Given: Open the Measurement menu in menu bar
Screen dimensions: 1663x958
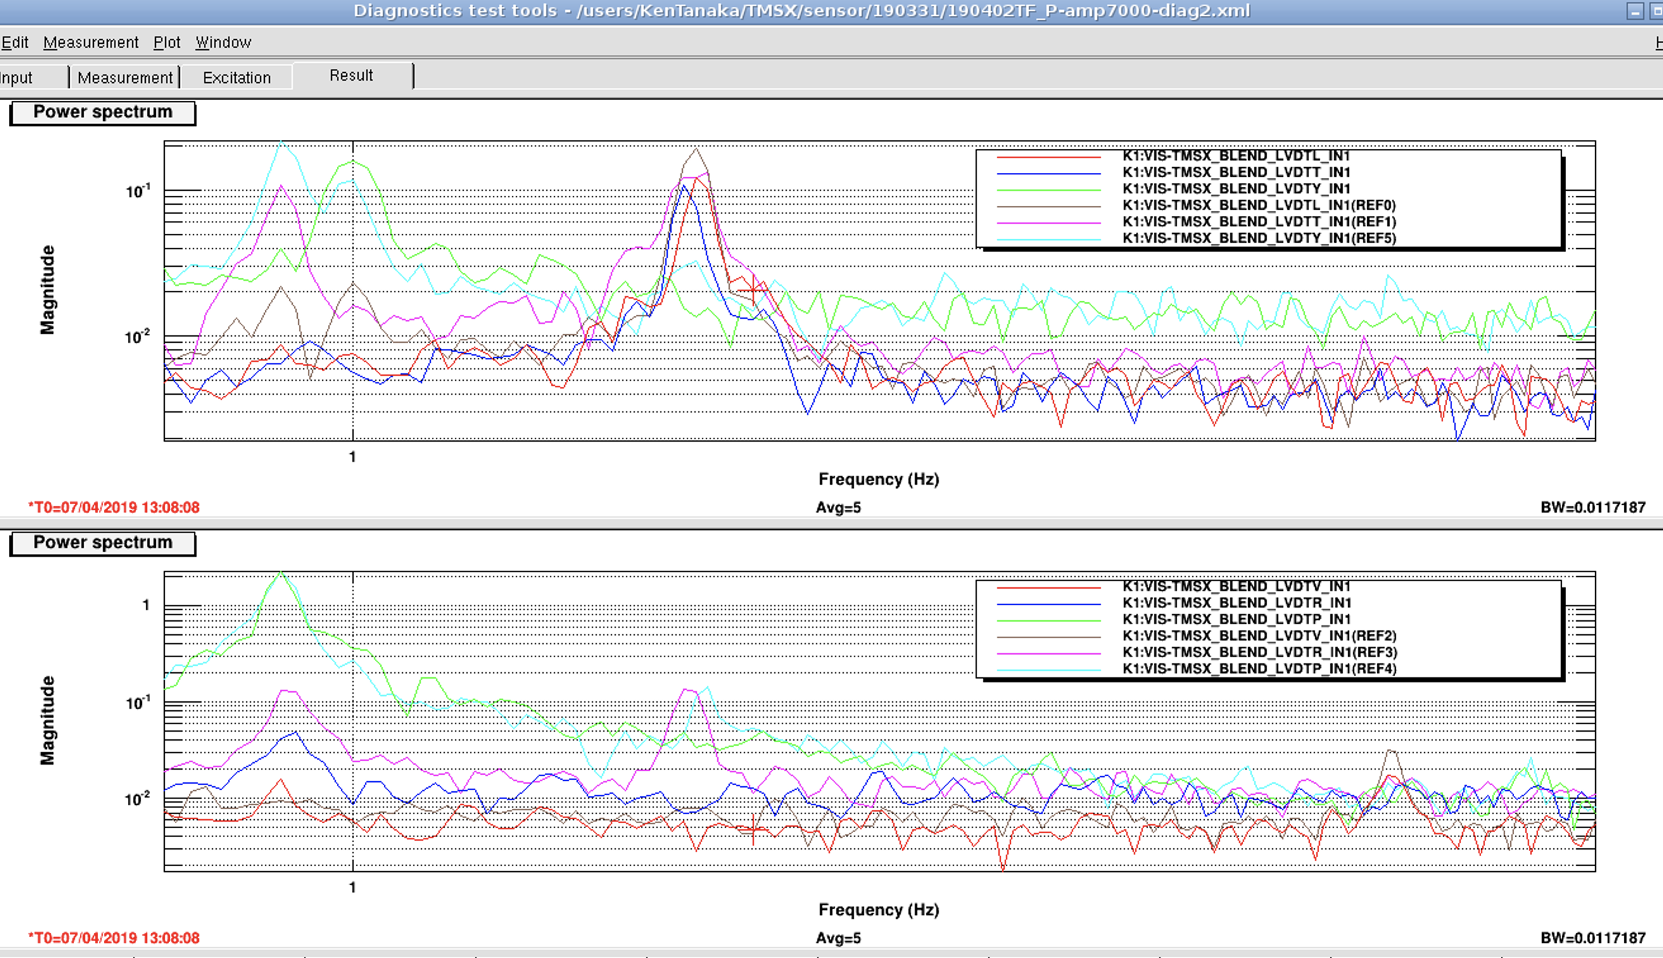Looking at the screenshot, I should tap(91, 43).
